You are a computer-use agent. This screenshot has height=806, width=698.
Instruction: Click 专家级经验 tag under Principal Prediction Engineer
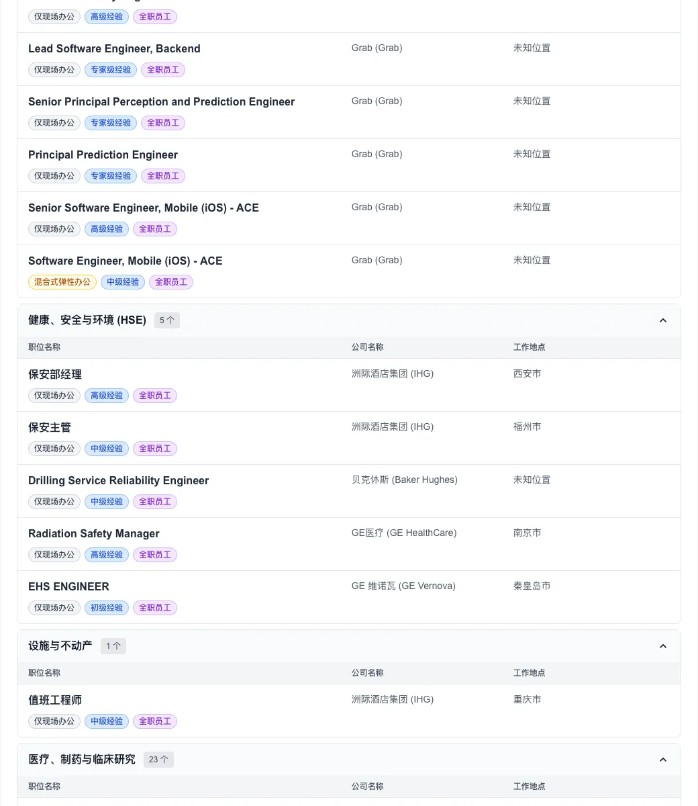(111, 176)
